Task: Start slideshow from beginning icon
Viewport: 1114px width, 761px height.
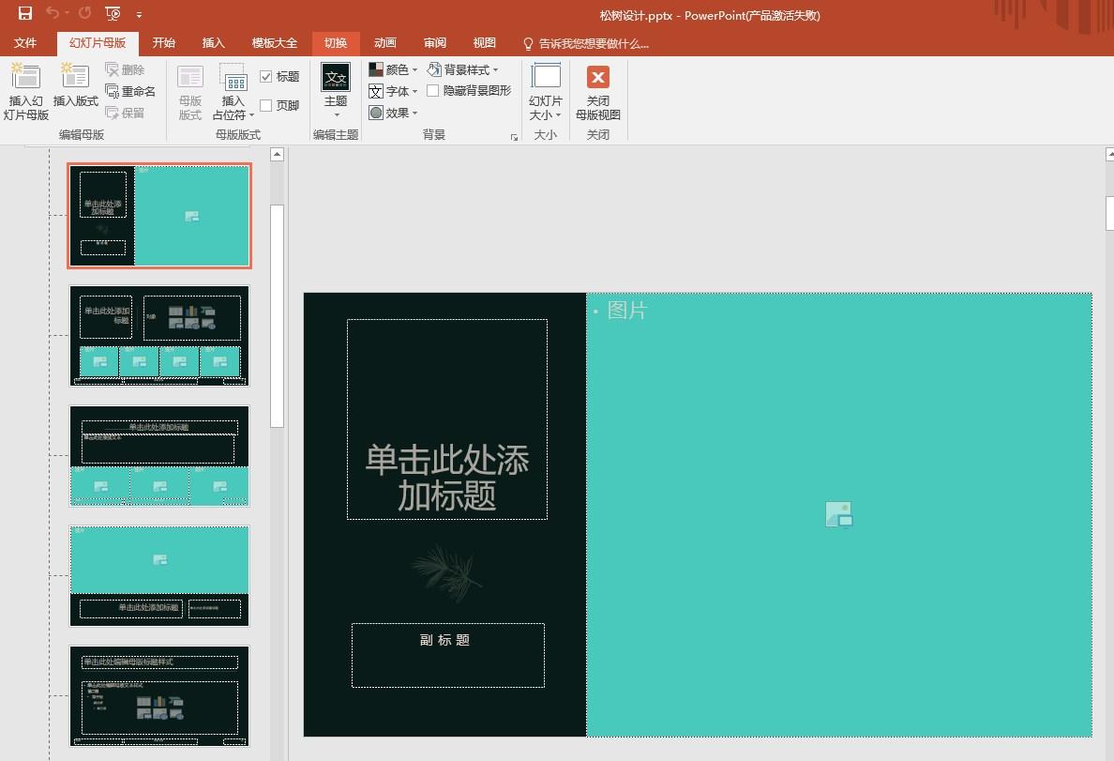Action: point(113,13)
